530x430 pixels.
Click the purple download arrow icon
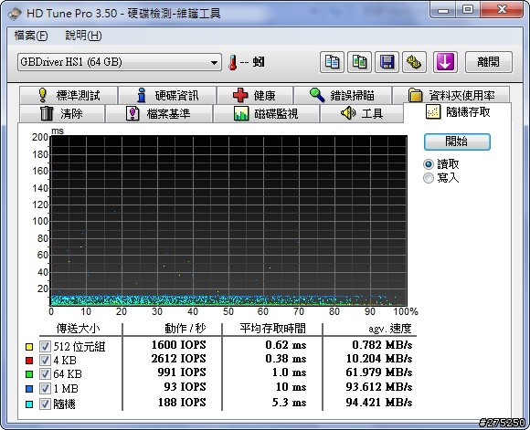[x=445, y=62]
